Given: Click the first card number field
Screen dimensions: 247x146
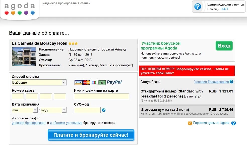Looking at the screenshot, I should click(x=18, y=96).
